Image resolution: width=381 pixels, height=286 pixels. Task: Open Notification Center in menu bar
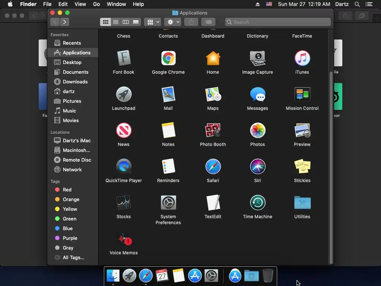click(x=369, y=4)
